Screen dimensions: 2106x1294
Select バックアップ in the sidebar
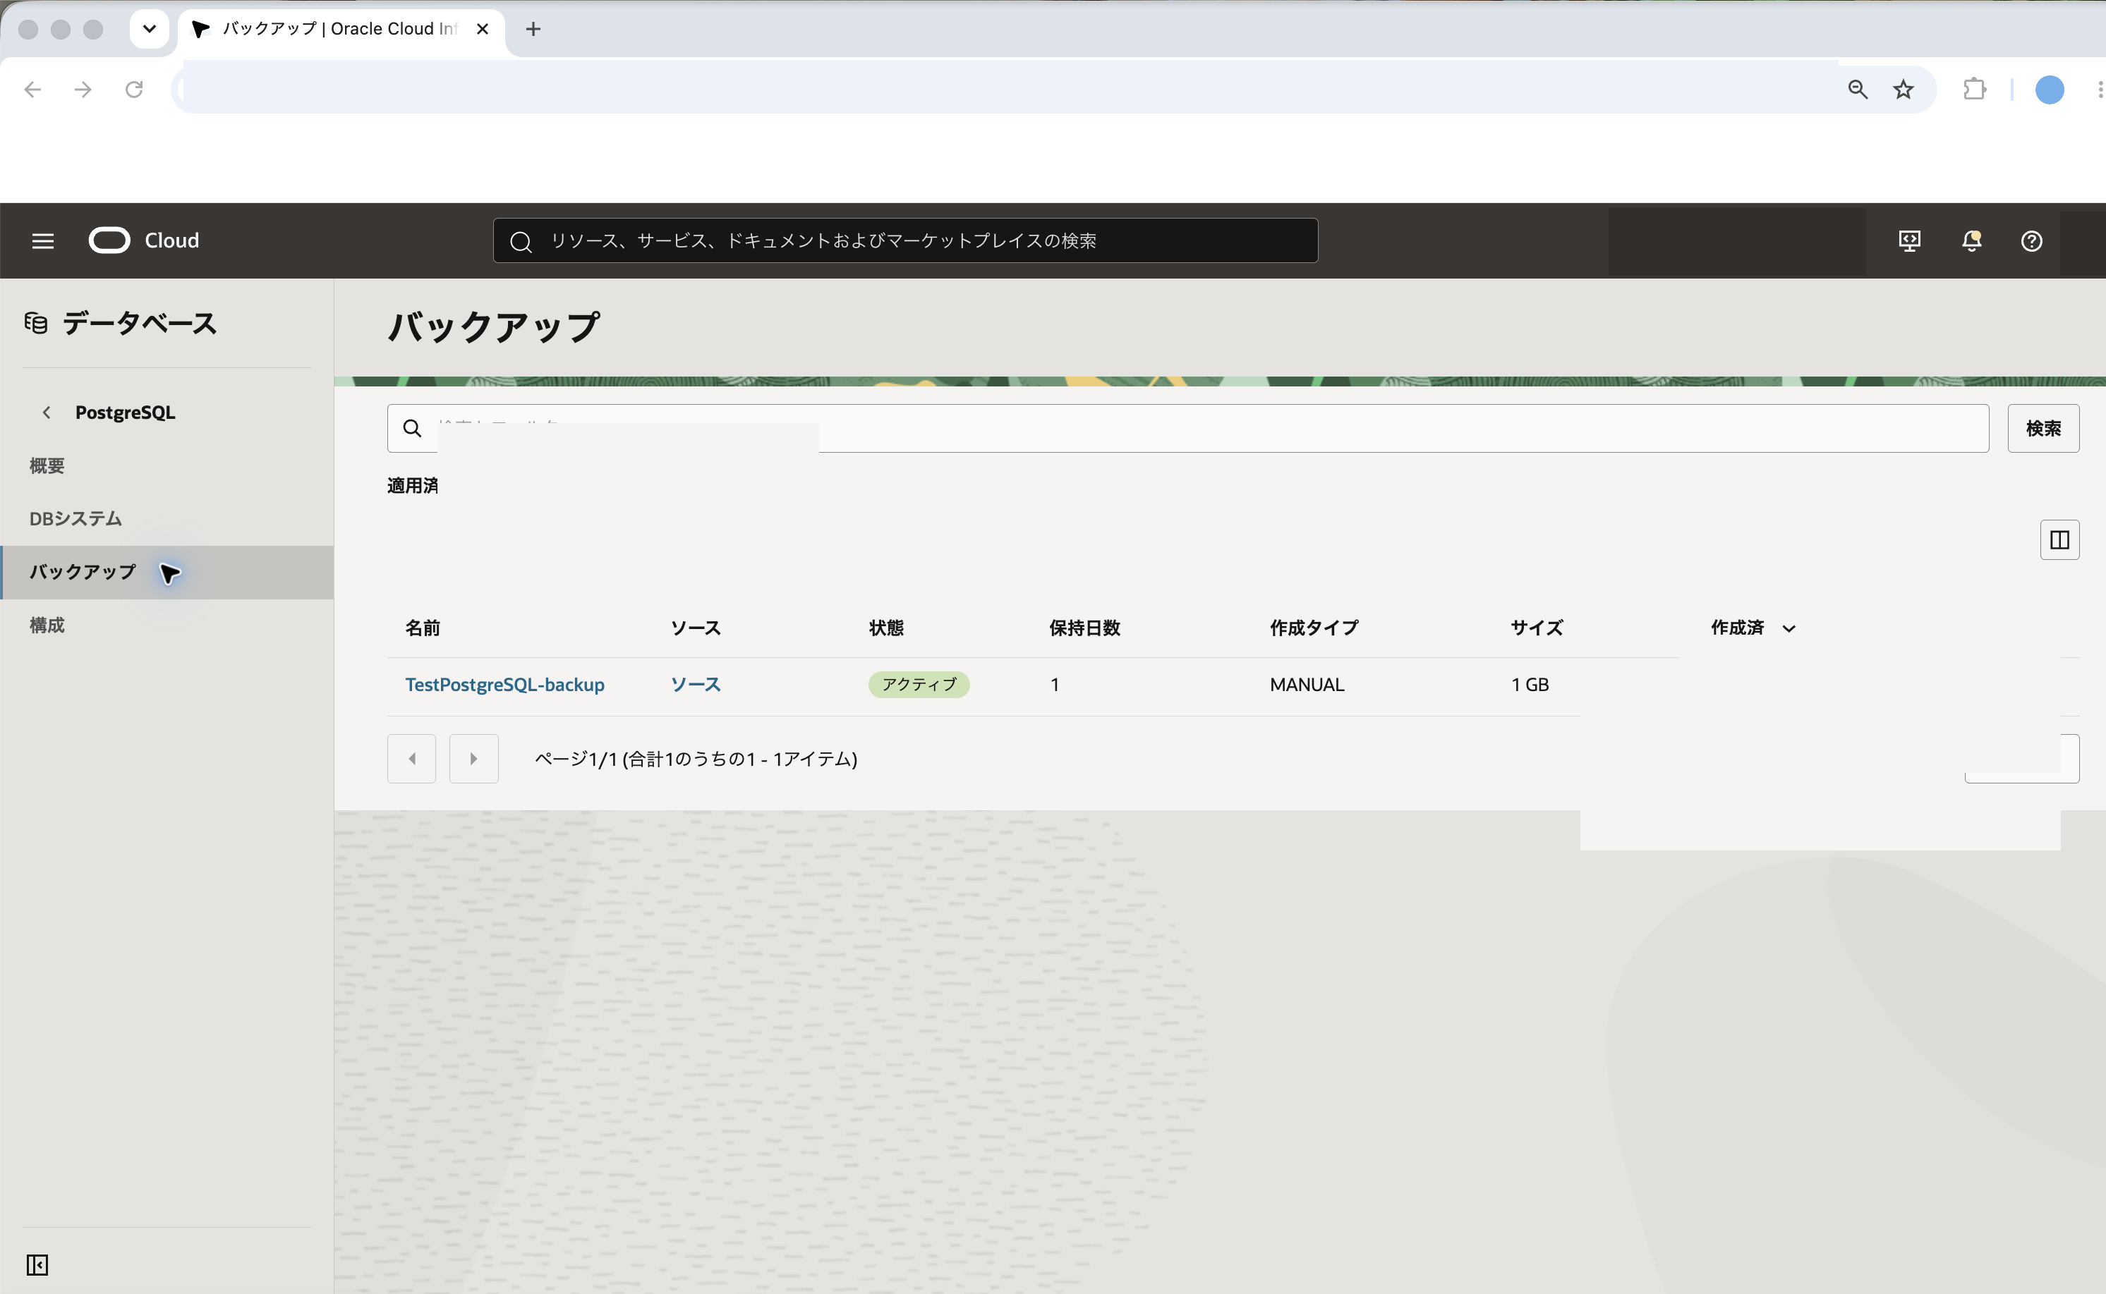tap(167, 573)
